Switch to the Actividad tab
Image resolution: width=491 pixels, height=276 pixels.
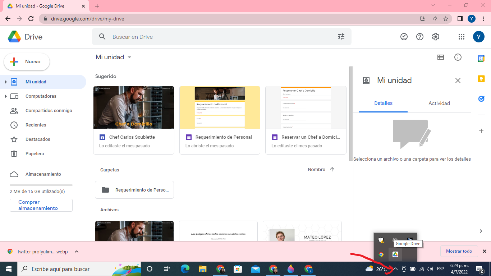coord(439,103)
